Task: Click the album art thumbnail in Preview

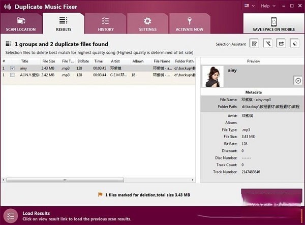Action: tap(213, 76)
